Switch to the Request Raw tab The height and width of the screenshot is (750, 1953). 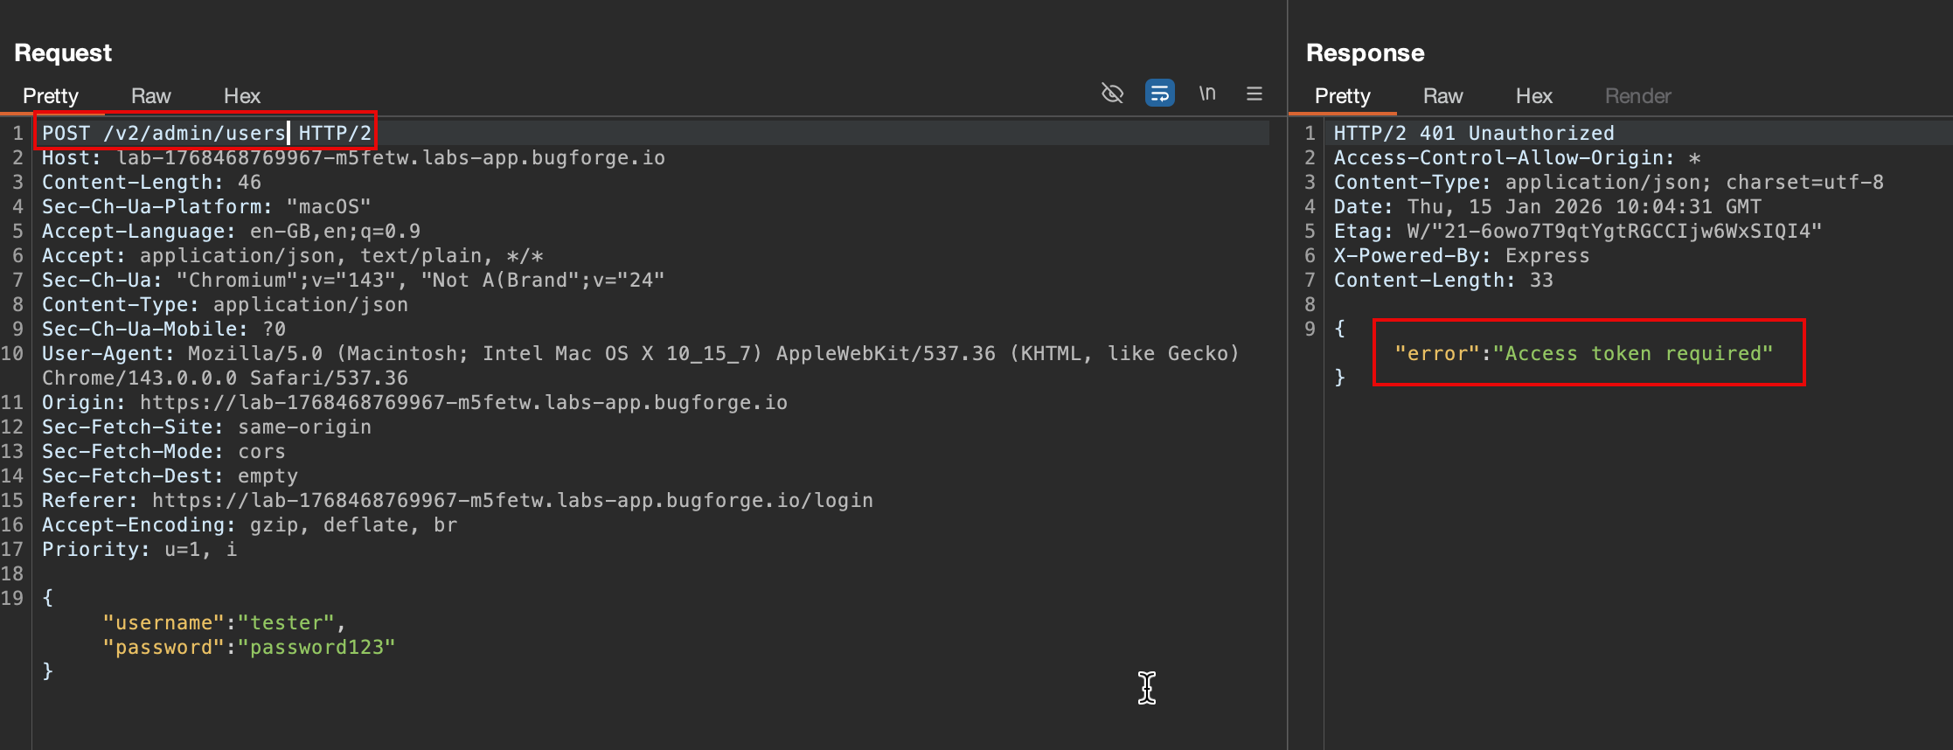pyautogui.click(x=150, y=96)
